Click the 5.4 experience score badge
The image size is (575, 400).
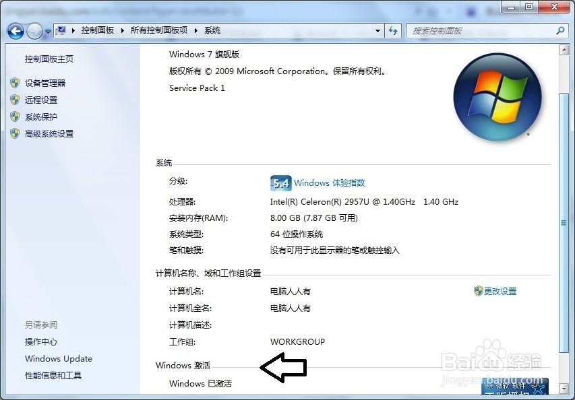tap(281, 183)
